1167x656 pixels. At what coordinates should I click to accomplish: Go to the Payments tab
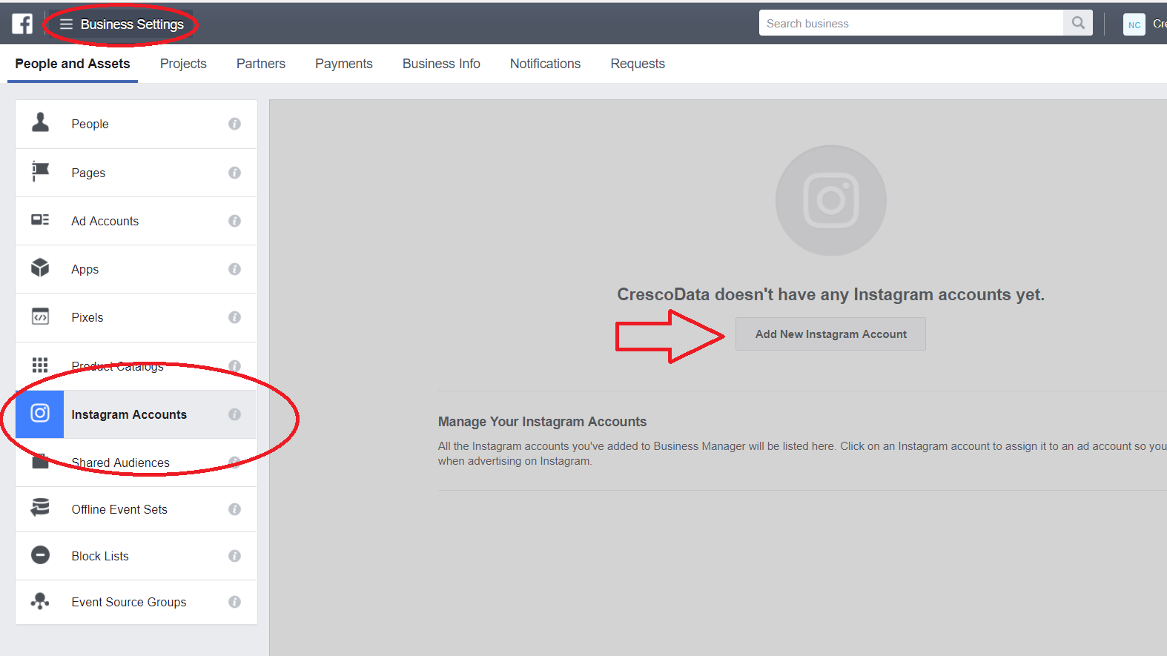click(344, 64)
